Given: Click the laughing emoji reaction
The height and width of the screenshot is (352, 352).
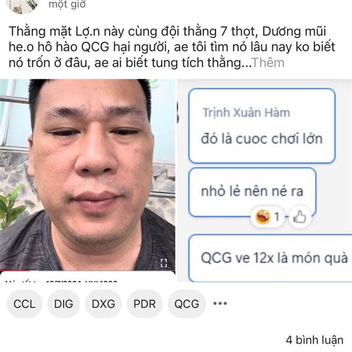Looking at the screenshot, I should [263, 216].
